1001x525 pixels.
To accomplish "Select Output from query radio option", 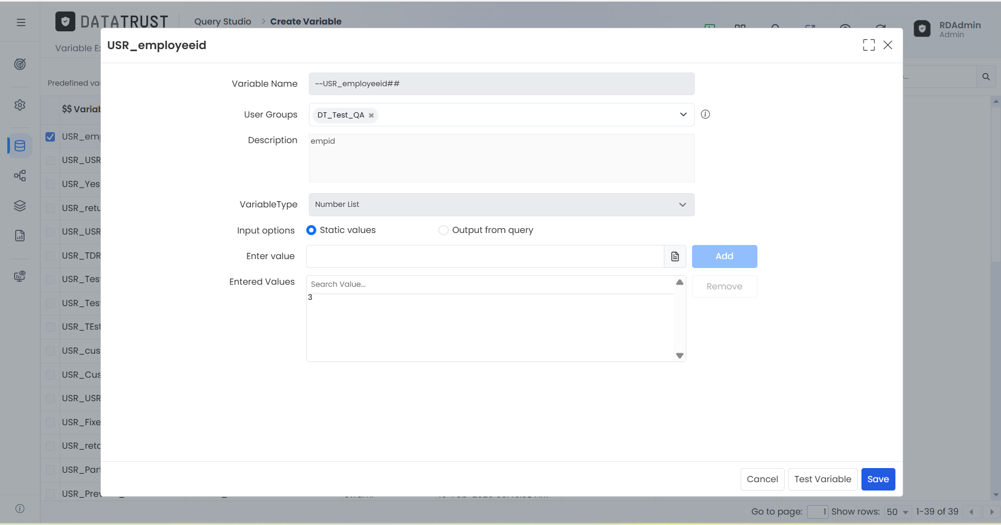I will tap(443, 230).
